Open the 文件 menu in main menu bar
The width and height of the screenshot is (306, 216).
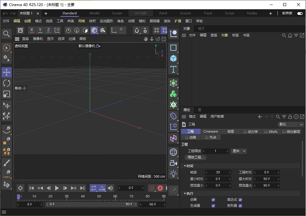pyautogui.click(x=6, y=21)
